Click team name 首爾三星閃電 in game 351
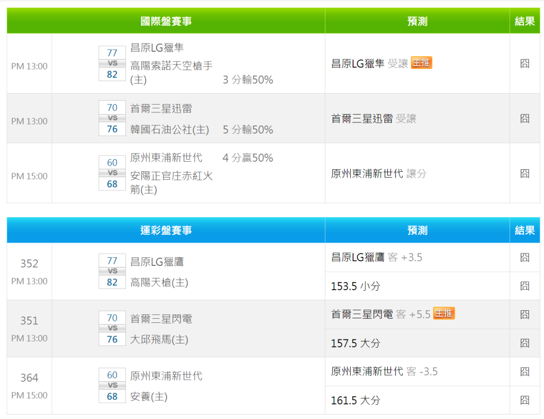544x419 pixels. pos(161,319)
